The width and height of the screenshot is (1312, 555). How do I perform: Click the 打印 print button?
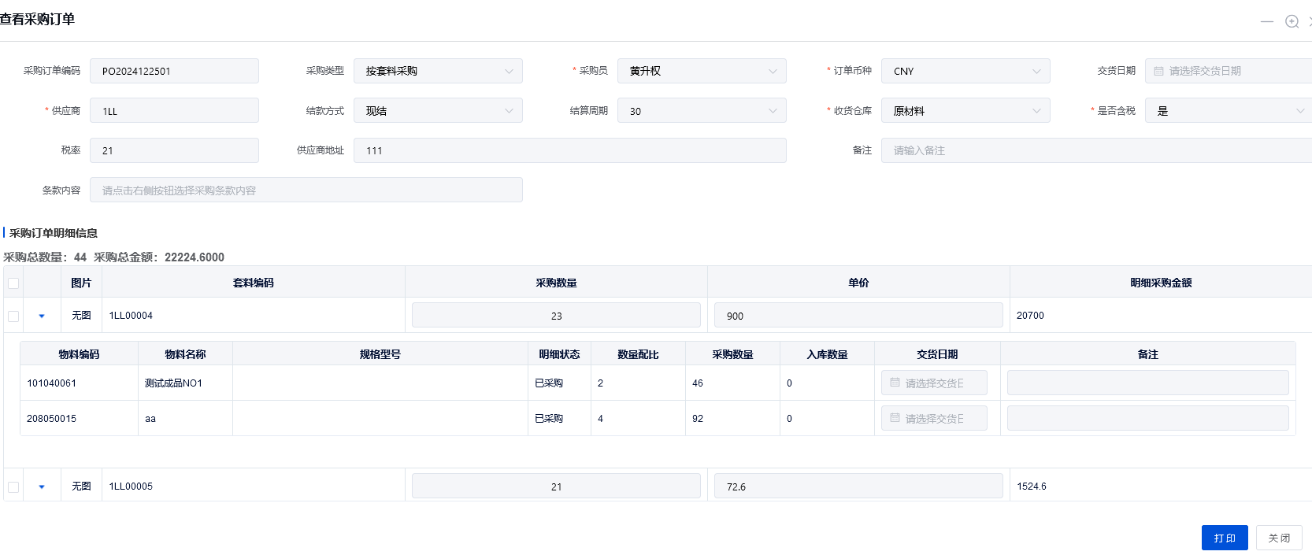(1224, 538)
